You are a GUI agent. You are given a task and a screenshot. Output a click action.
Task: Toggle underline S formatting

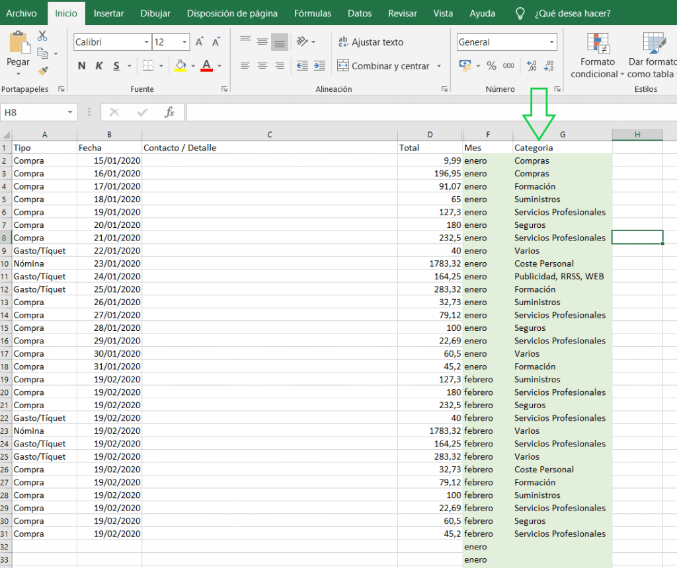[x=116, y=66]
